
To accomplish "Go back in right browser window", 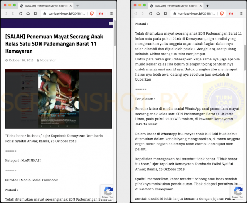I will (x=136, y=14).
